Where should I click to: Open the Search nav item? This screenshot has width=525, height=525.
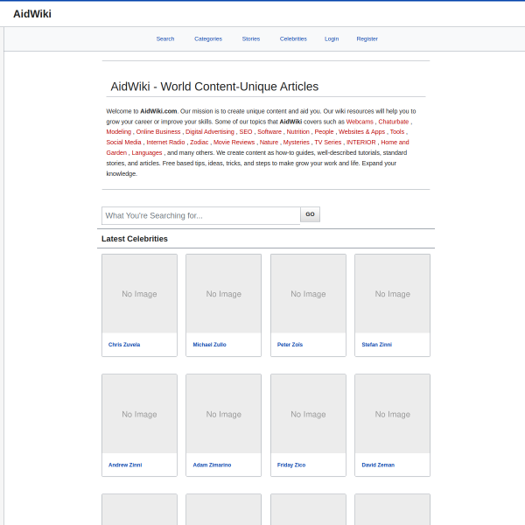[165, 38]
